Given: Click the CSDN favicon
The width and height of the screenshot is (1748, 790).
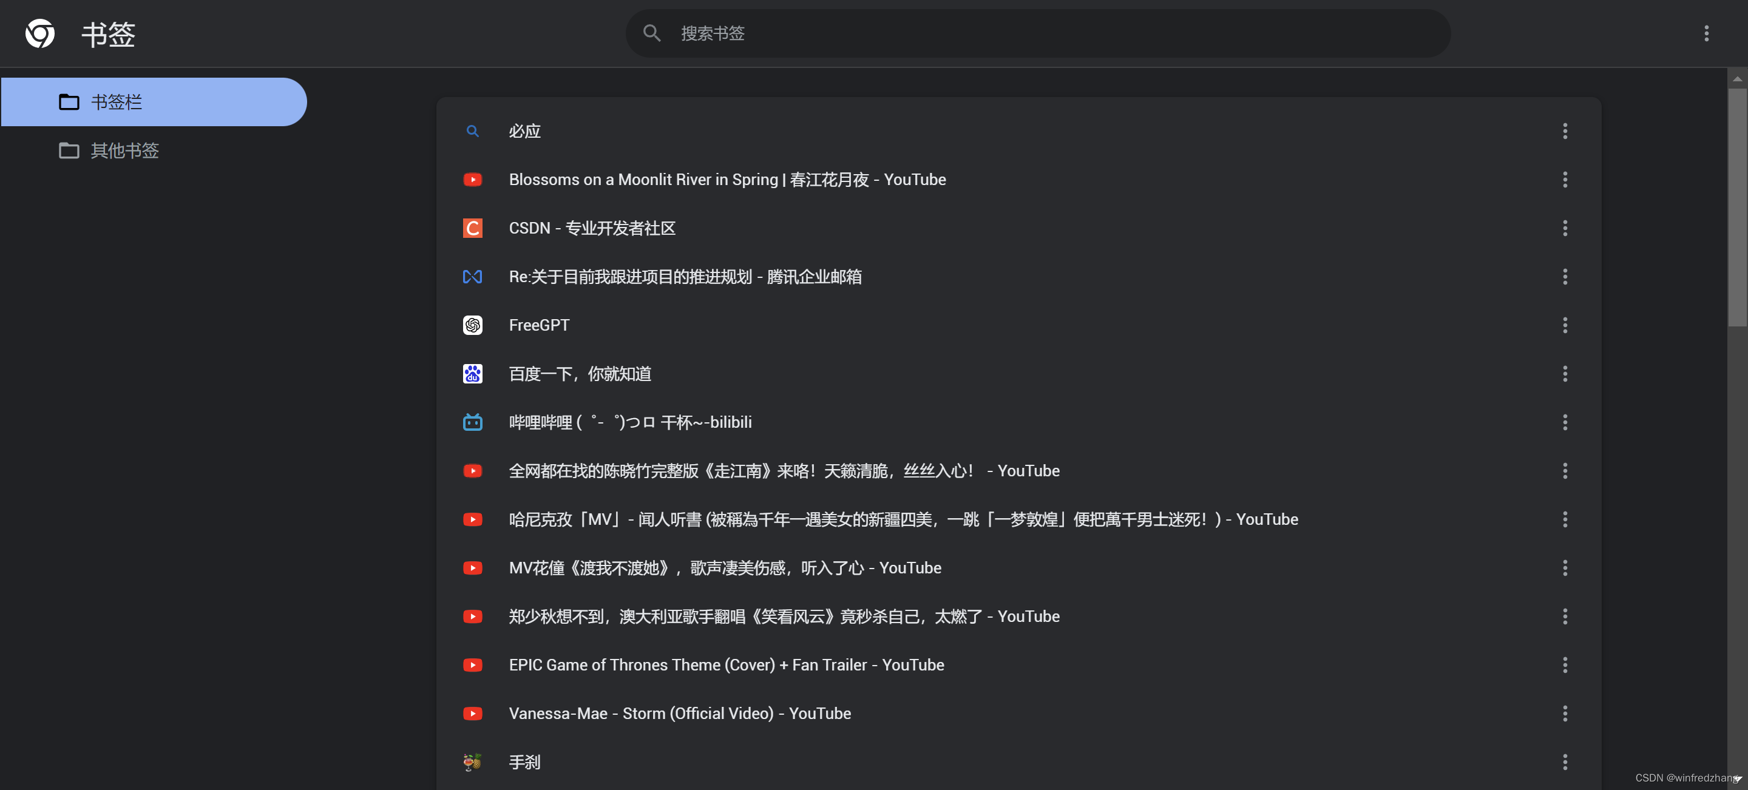Looking at the screenshot, I should pos(472,229).
